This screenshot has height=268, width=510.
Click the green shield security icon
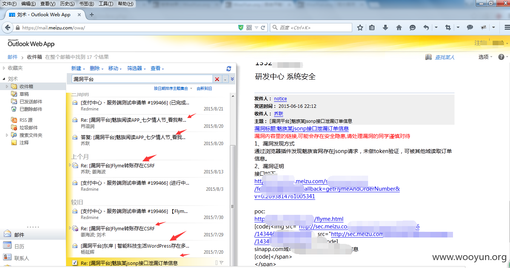point(241,28)
